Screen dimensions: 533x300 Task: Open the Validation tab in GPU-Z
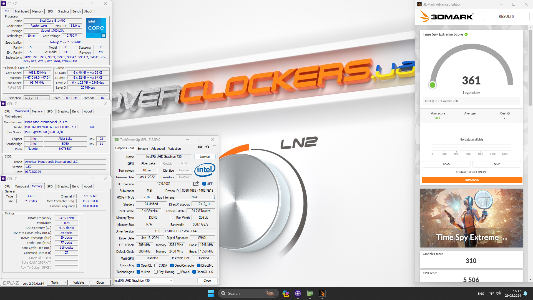[x=174, y=149]
